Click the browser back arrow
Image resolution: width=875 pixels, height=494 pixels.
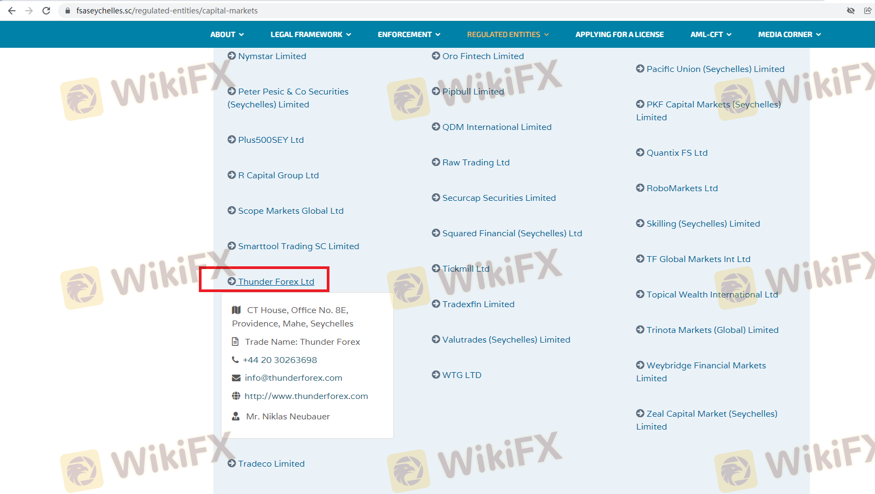(12, 11)
